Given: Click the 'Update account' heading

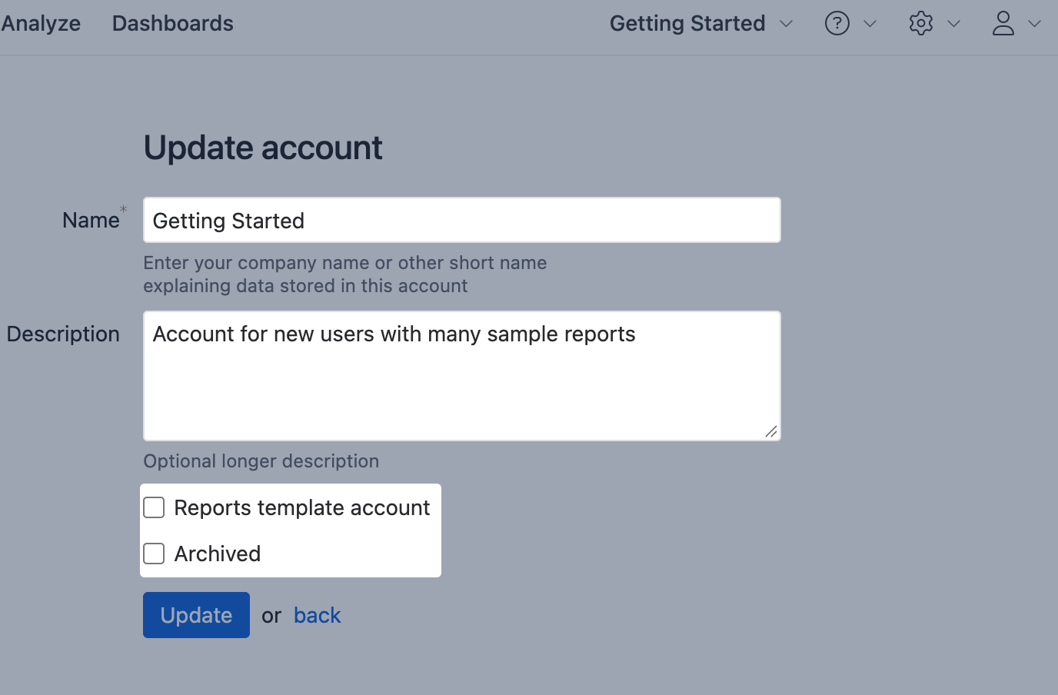Looking at the screenshot, I should (263, 148).
